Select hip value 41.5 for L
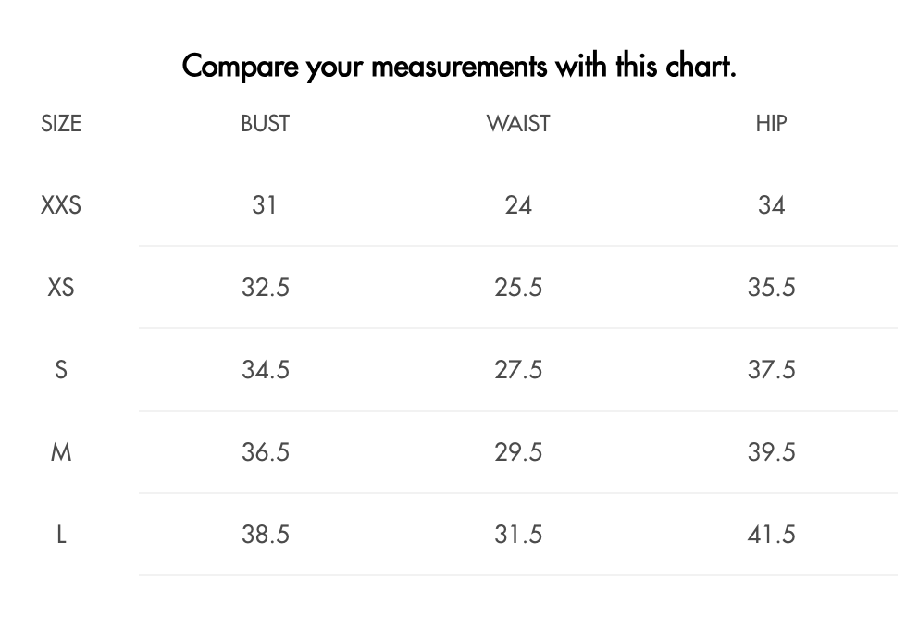 point(771,535)
